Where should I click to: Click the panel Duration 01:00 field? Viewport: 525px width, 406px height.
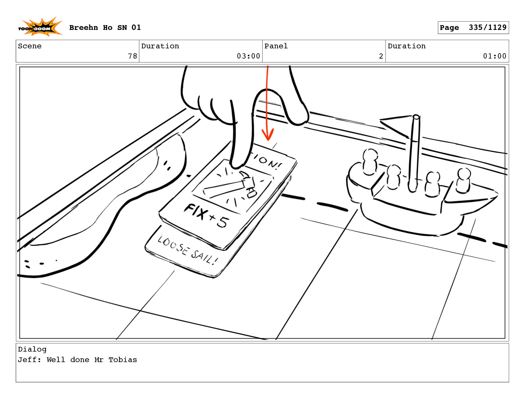tap(447, 51)
